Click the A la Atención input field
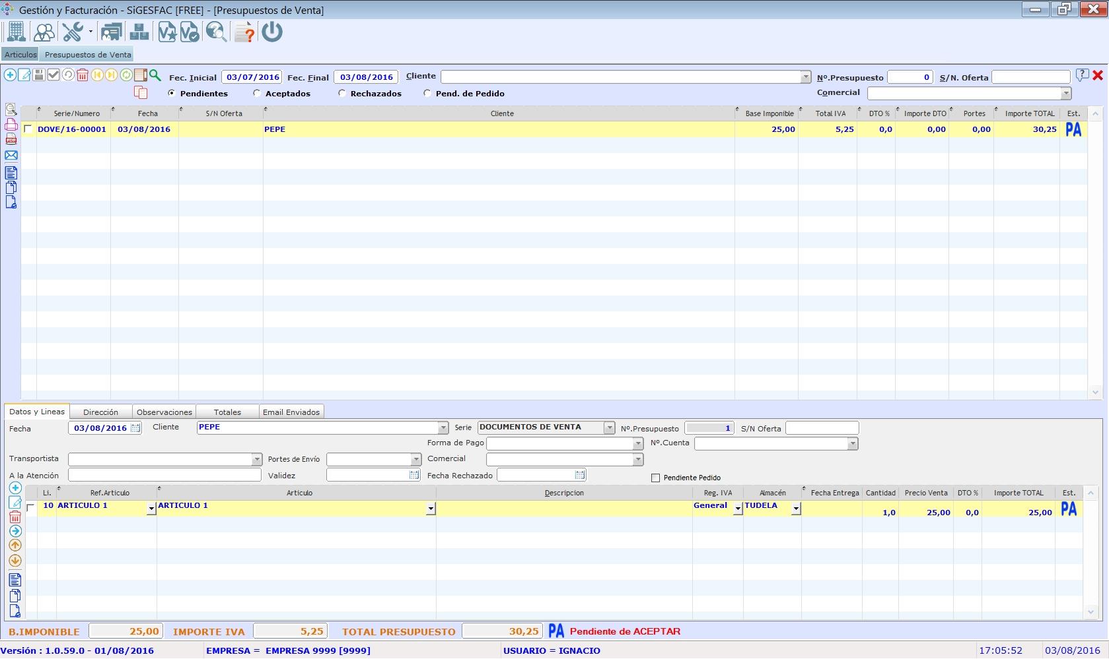This screenshot has width=1109, height=659. (x=164, y=475)
